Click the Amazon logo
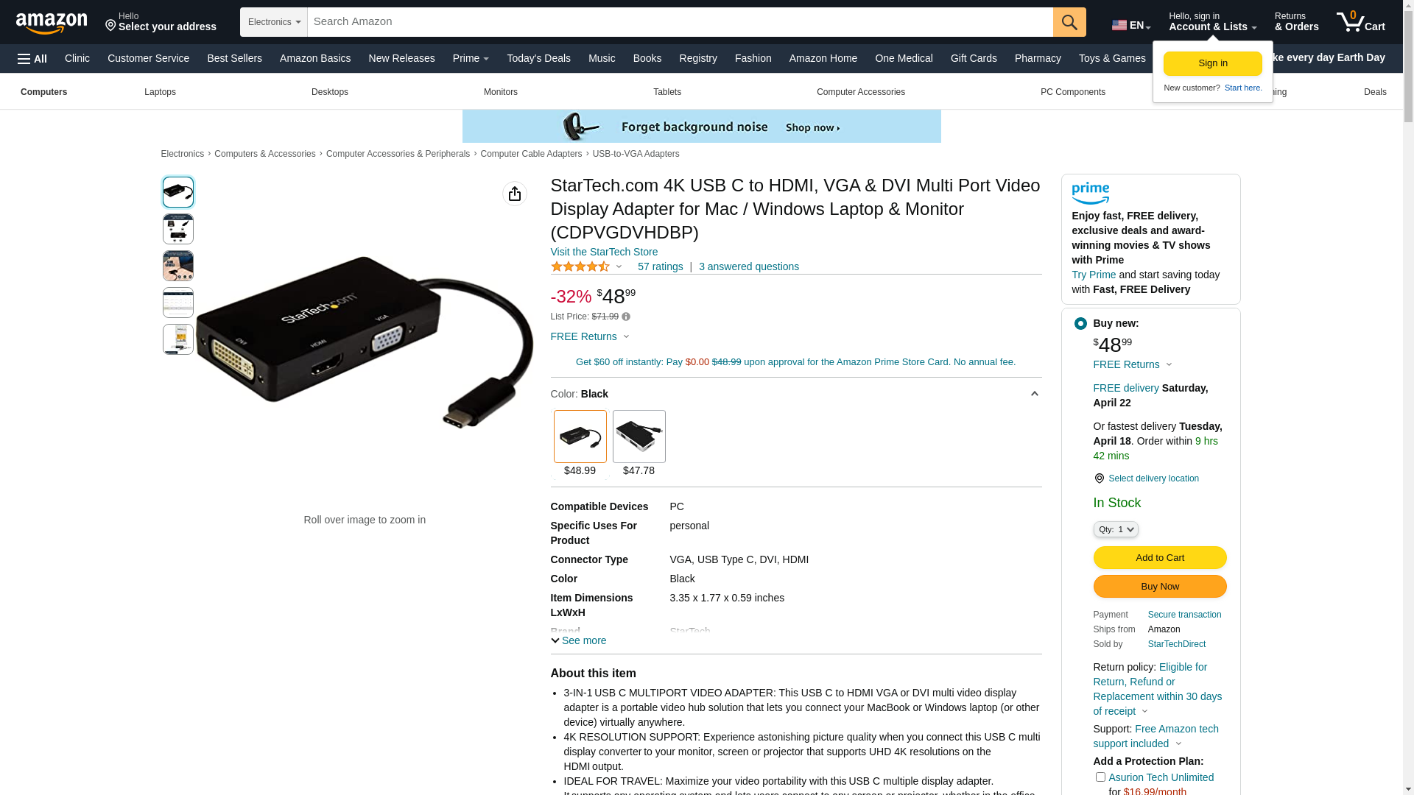This screenshot has height=795, width=1414. coord(52,23)
